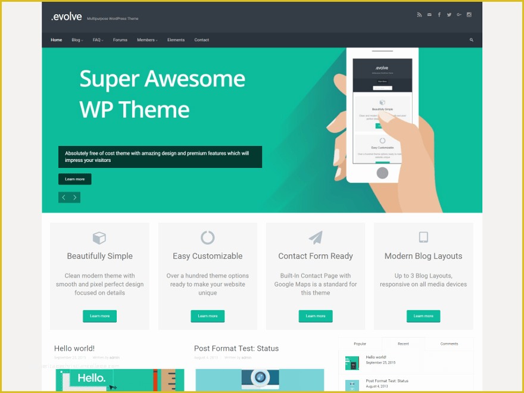Switch to the Comments tab
524x393 pixels.
coord(449,344)
